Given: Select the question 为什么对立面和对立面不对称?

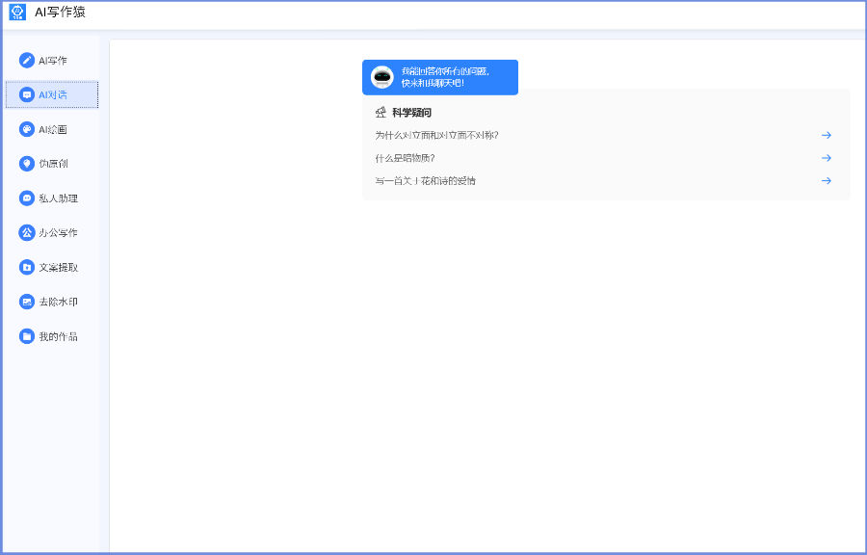Looking at the screenshot, I should click(436, 135).
